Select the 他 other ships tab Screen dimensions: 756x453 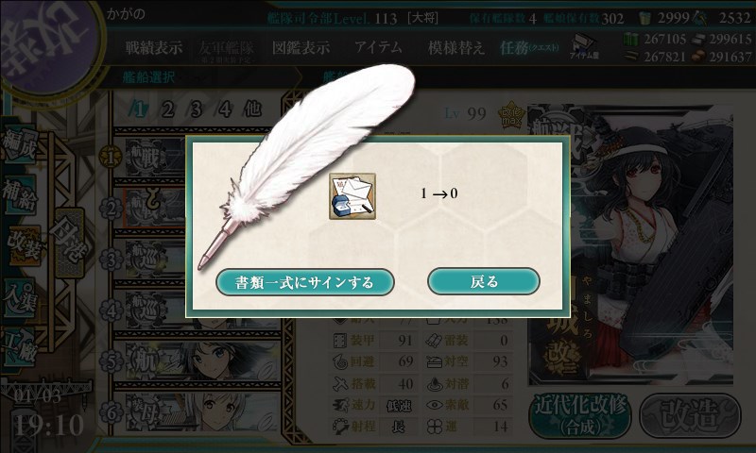pos(253,109)
